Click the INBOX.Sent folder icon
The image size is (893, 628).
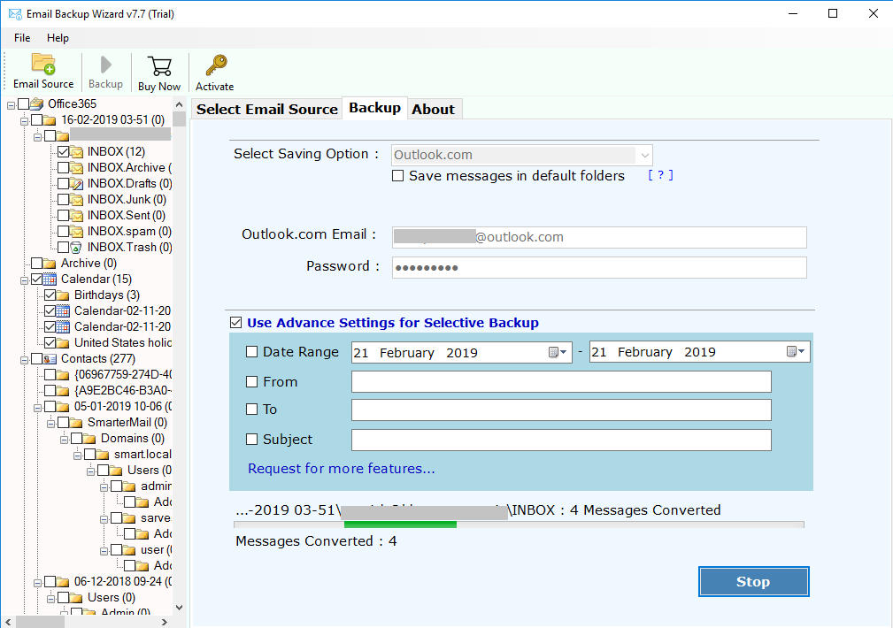coord(76,215)
